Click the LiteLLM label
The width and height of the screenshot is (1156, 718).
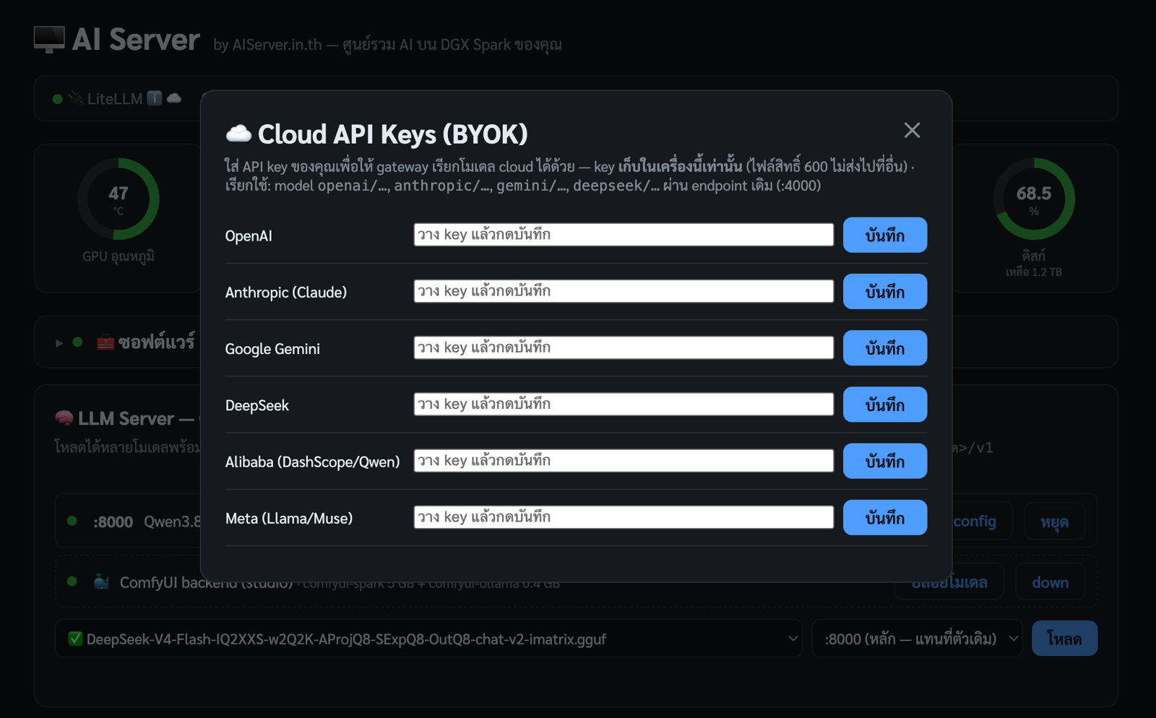(115, 99)
